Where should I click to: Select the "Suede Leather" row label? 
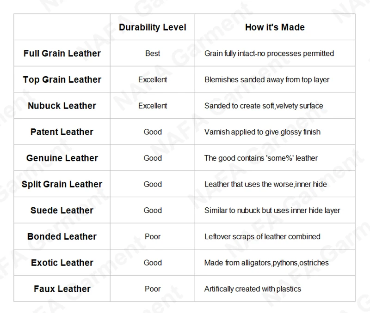click(62, 211)
